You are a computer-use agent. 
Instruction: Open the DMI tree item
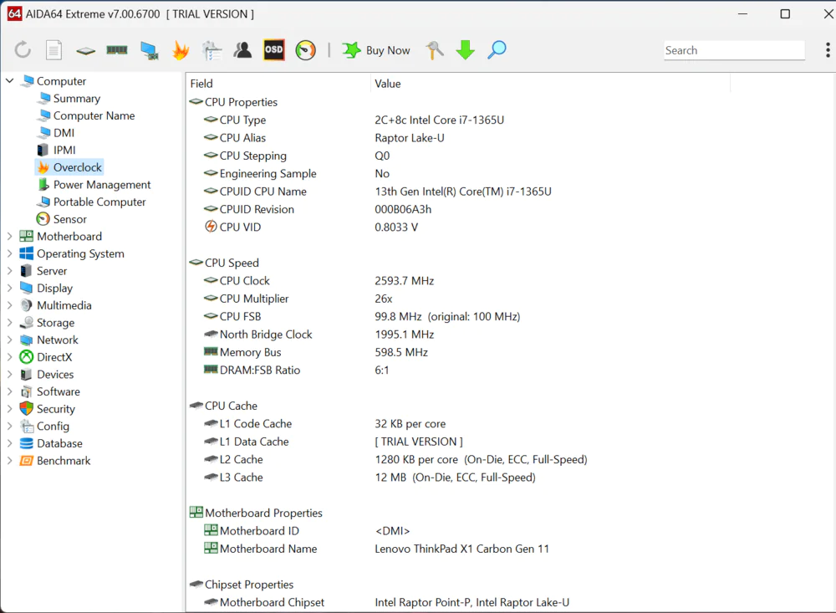pyautogui.click(x=57, y=133)
